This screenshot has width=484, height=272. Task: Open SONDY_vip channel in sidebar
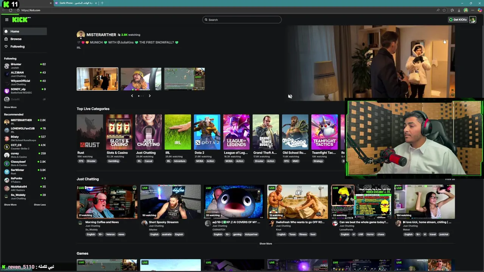pyautogui.click(x=25, y=91)
